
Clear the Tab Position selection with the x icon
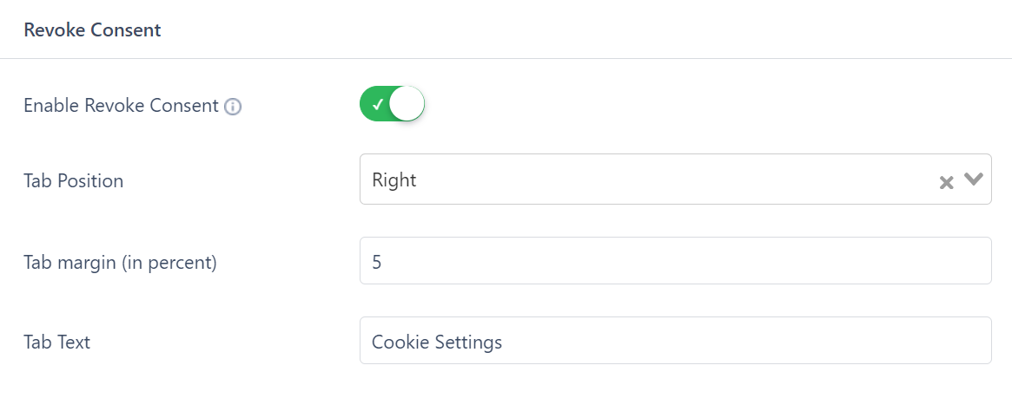click(x=946, y=183)
